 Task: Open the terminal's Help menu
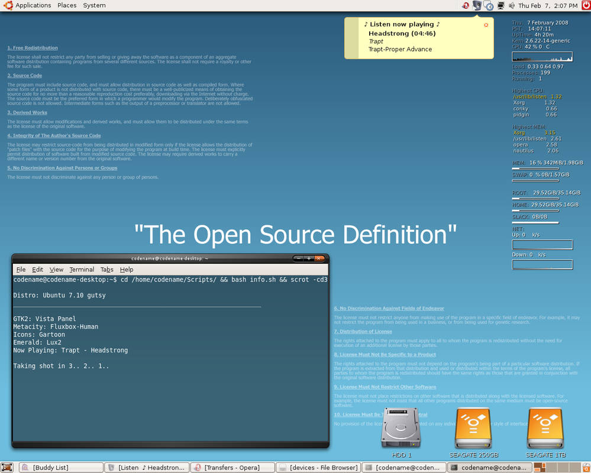point(127,269)
